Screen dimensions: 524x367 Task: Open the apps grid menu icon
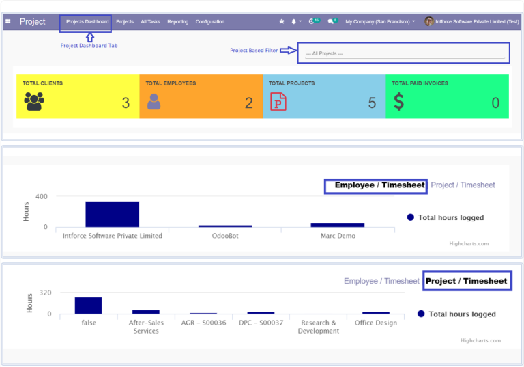click(8, 21)
